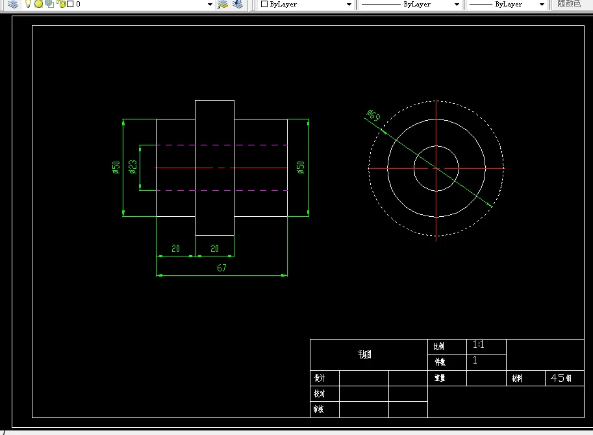Click the 毛坯图 title block text
This screenshot has width=593, height=435.
364,354
